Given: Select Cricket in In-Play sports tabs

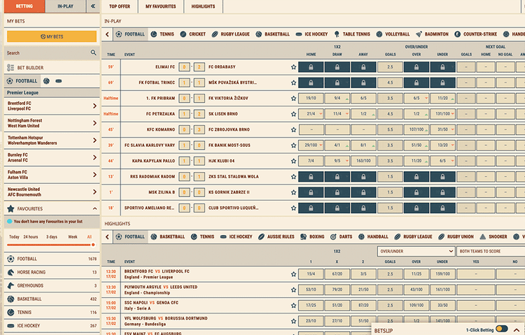Looking at the screenshot, I should [x=193, y=34].
